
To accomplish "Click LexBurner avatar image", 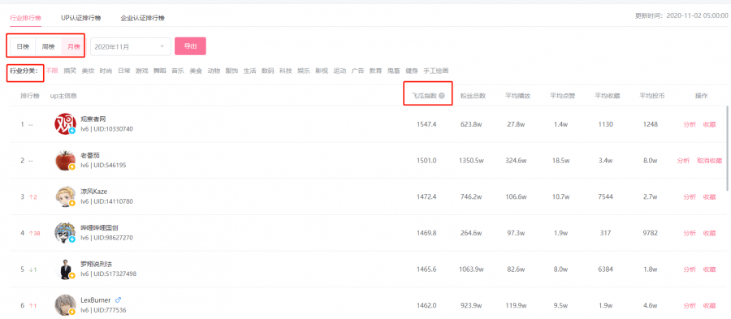I will pos(65,305).
